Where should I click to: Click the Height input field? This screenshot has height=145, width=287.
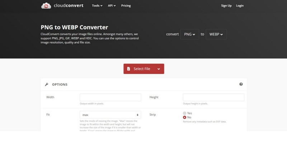(x=213, y=97)
